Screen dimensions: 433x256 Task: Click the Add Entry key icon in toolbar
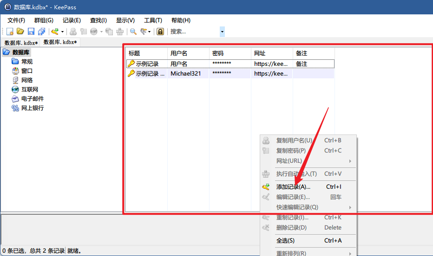[x=55, y=32]
